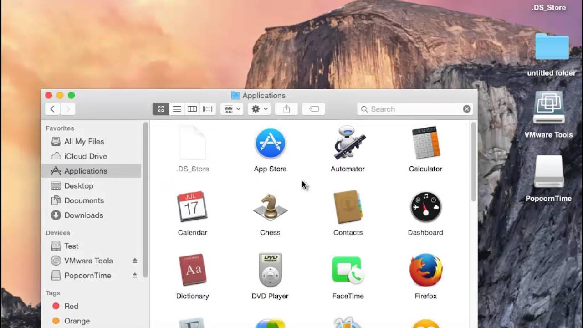Select the .DS_Store file on desktop
Viewport: 583px width, 328px height.
548,7
